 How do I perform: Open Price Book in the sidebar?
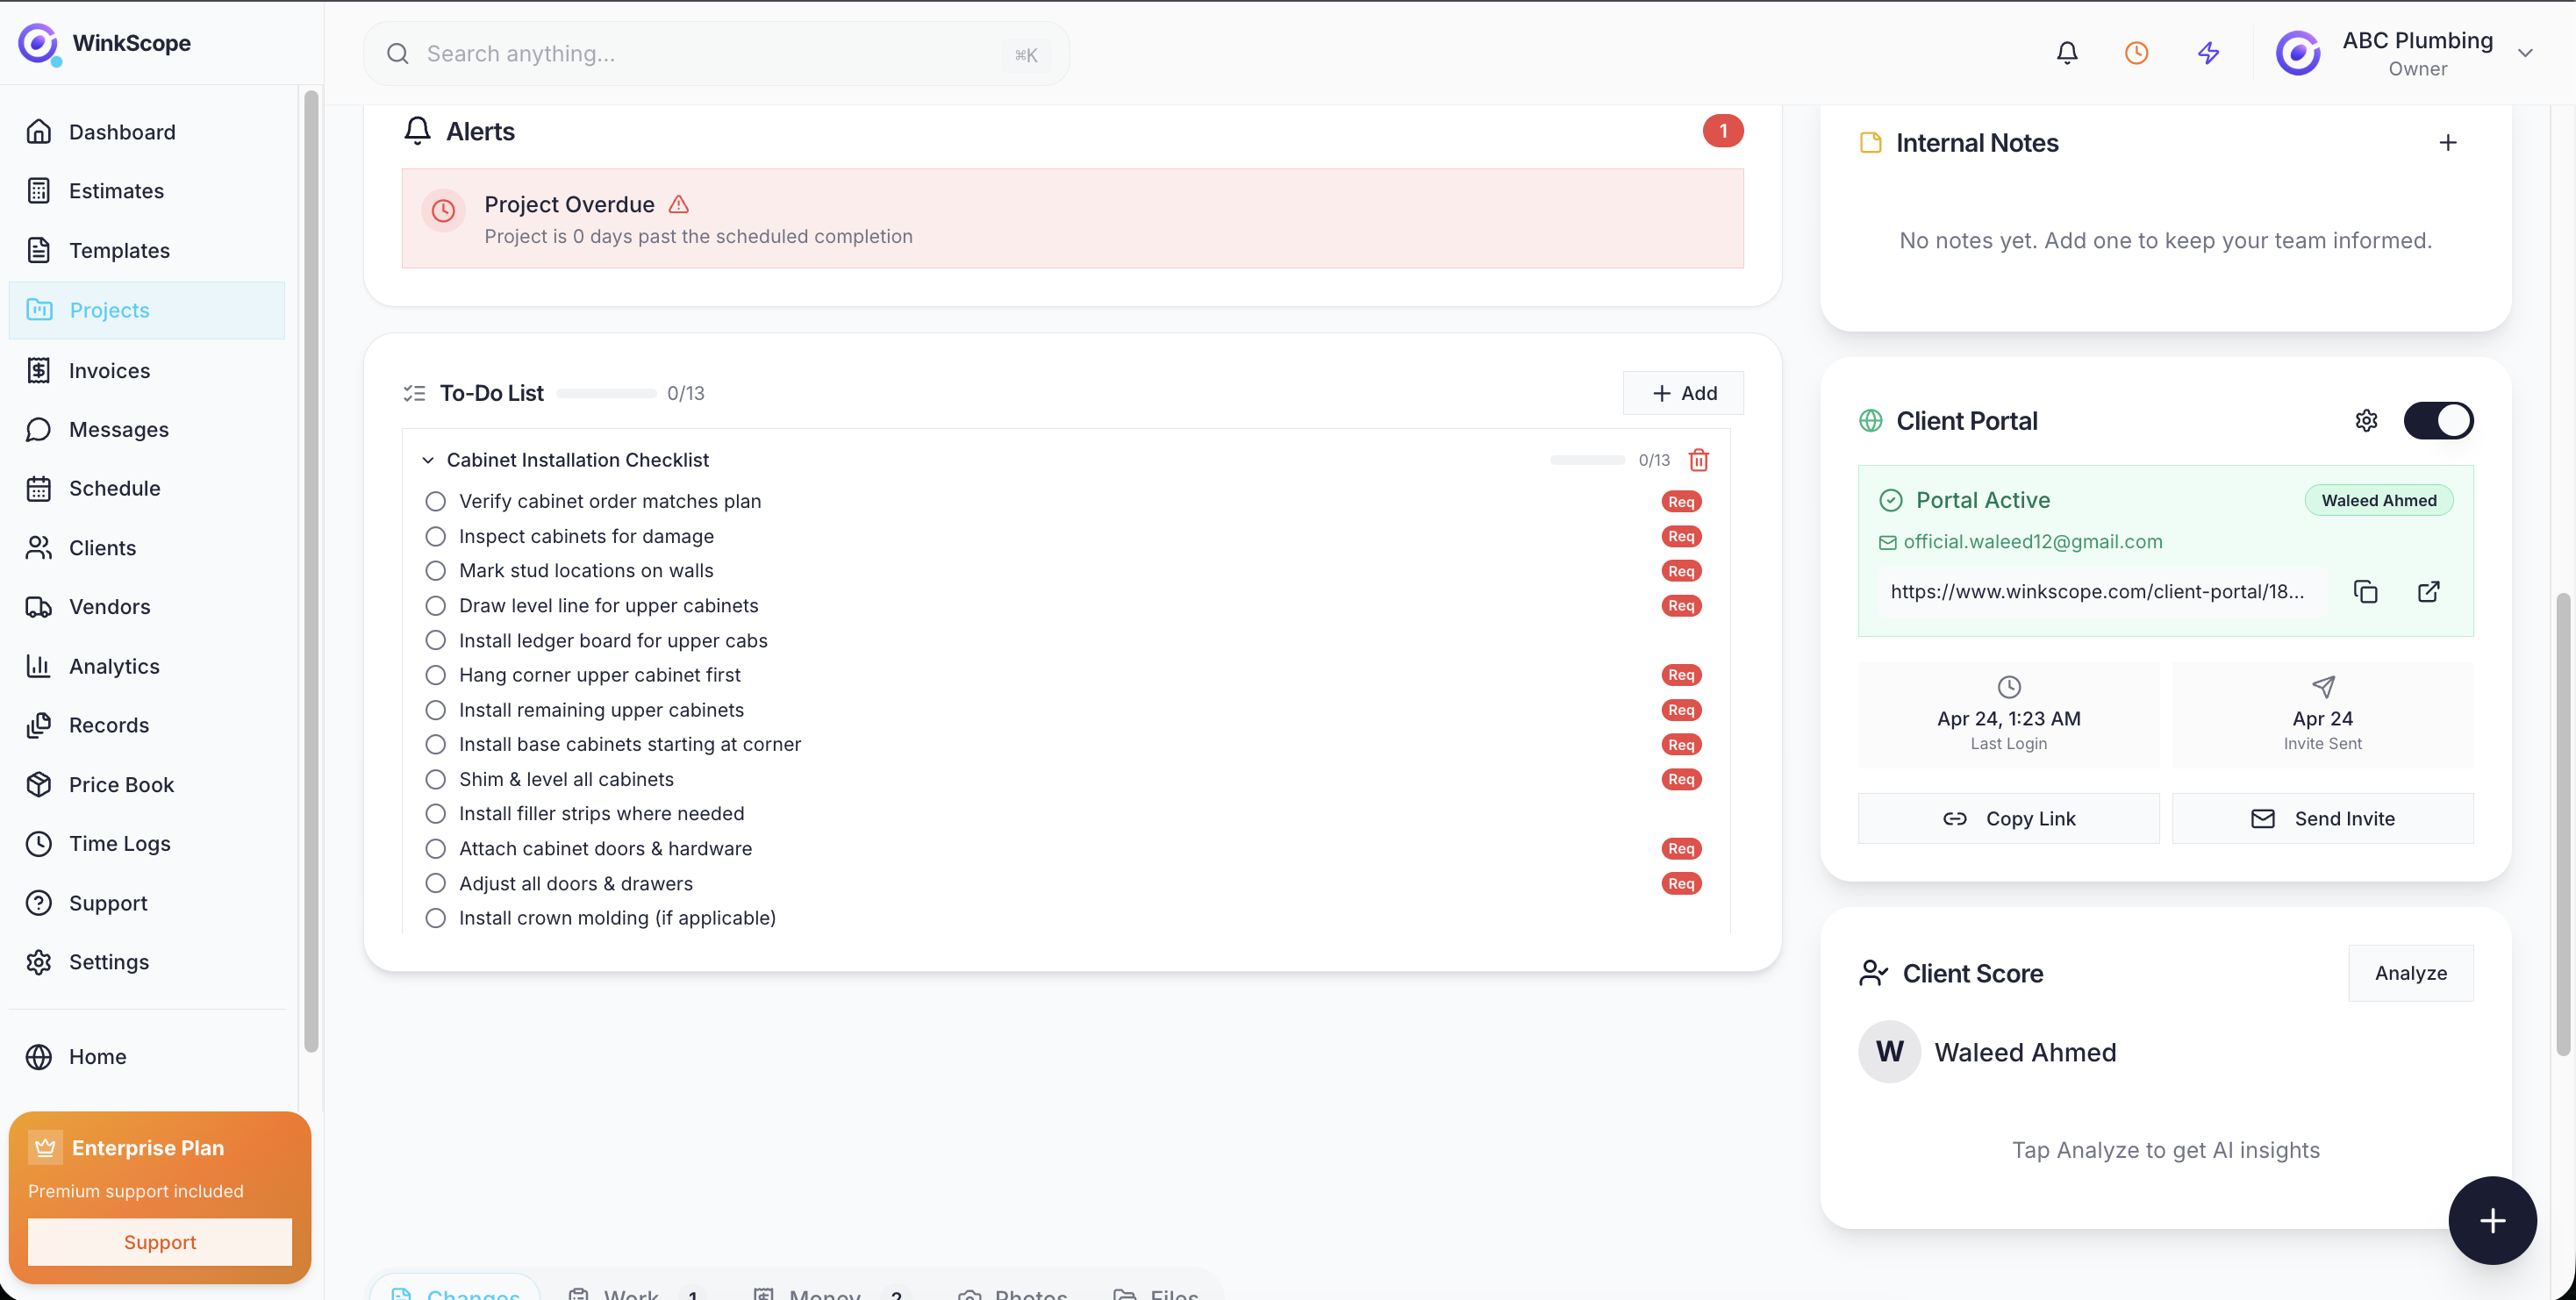coord(147,785)
